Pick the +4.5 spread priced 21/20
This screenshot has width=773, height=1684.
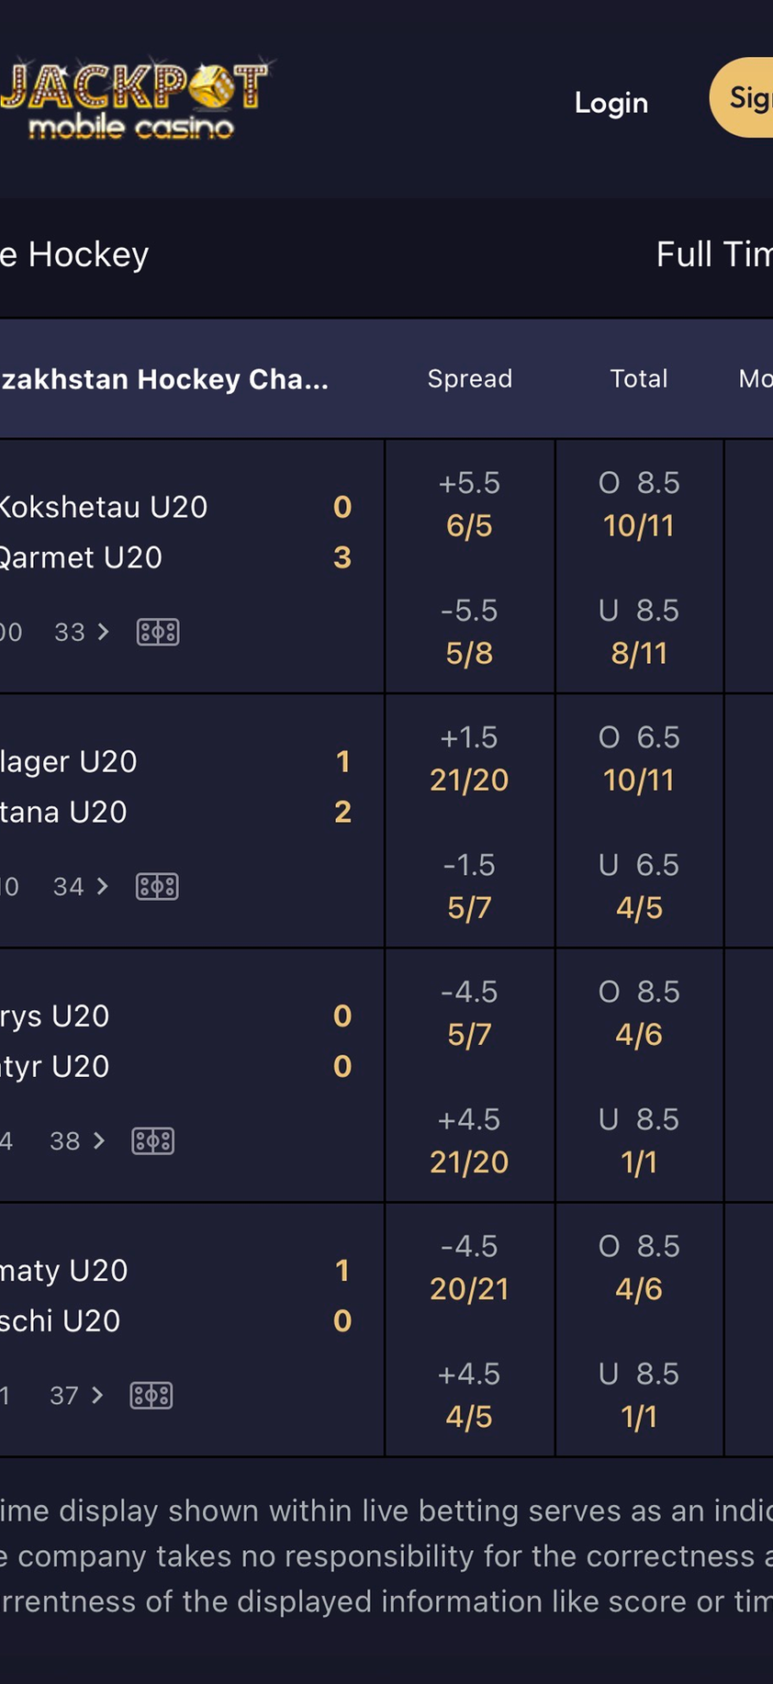(x=469, y=1140)
